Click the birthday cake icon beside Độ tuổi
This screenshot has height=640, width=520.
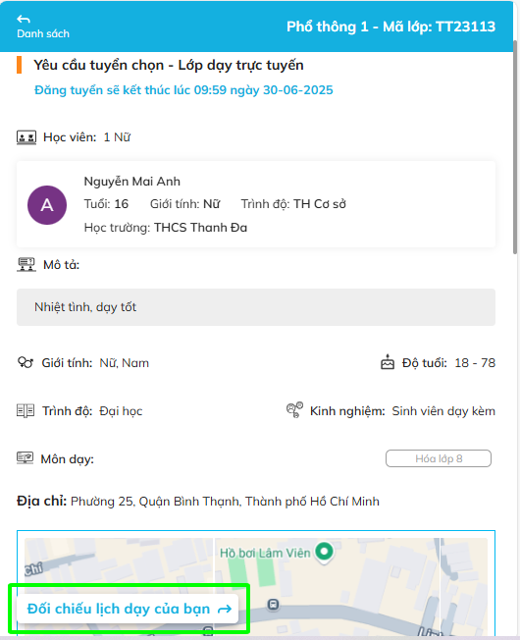click(388, 362)
